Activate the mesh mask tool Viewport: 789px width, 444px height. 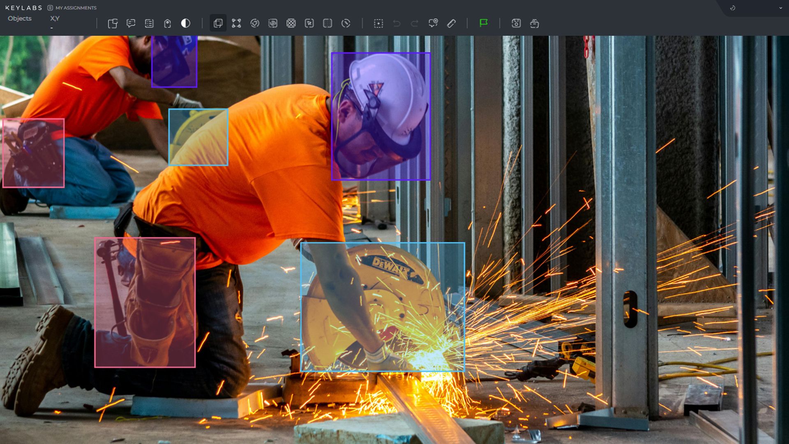click(292, 23)
